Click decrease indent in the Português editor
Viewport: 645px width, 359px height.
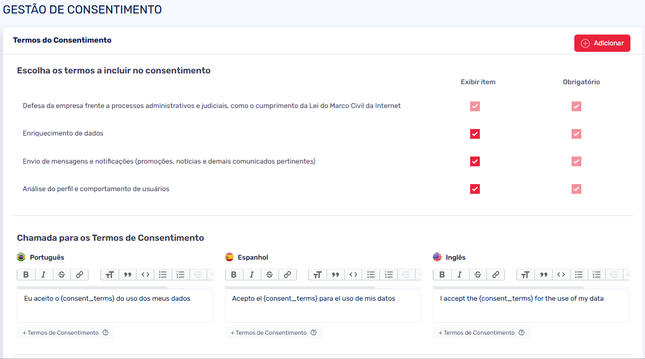(x=198, y=275)
